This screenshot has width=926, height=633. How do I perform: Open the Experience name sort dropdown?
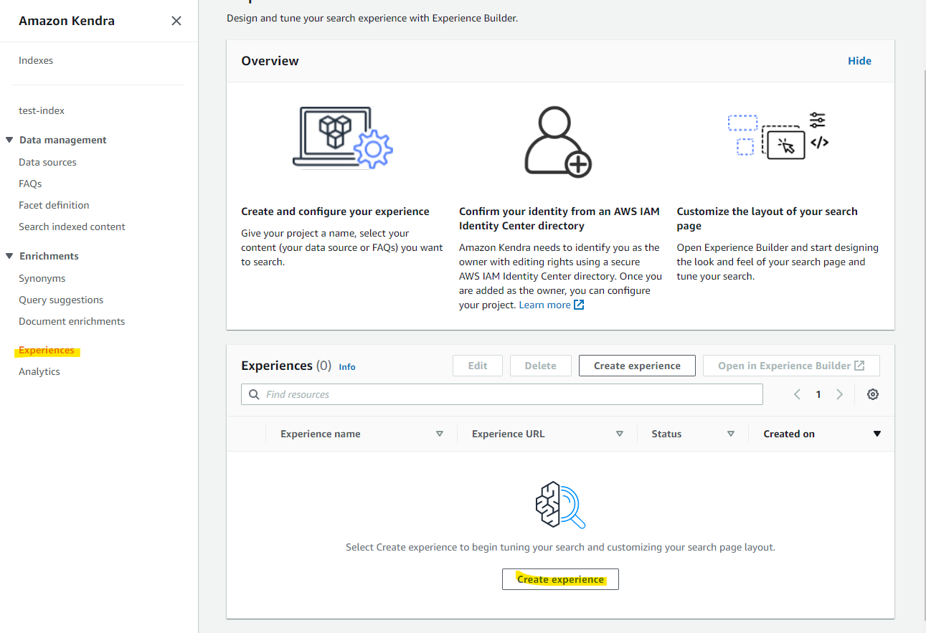(x=440, y=433)
